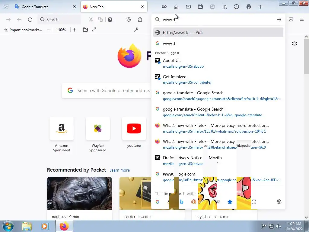The image size is (309, 232).
Task: Open private browsing mask icon
Action: pyautogui.click(x=164, y=7)
